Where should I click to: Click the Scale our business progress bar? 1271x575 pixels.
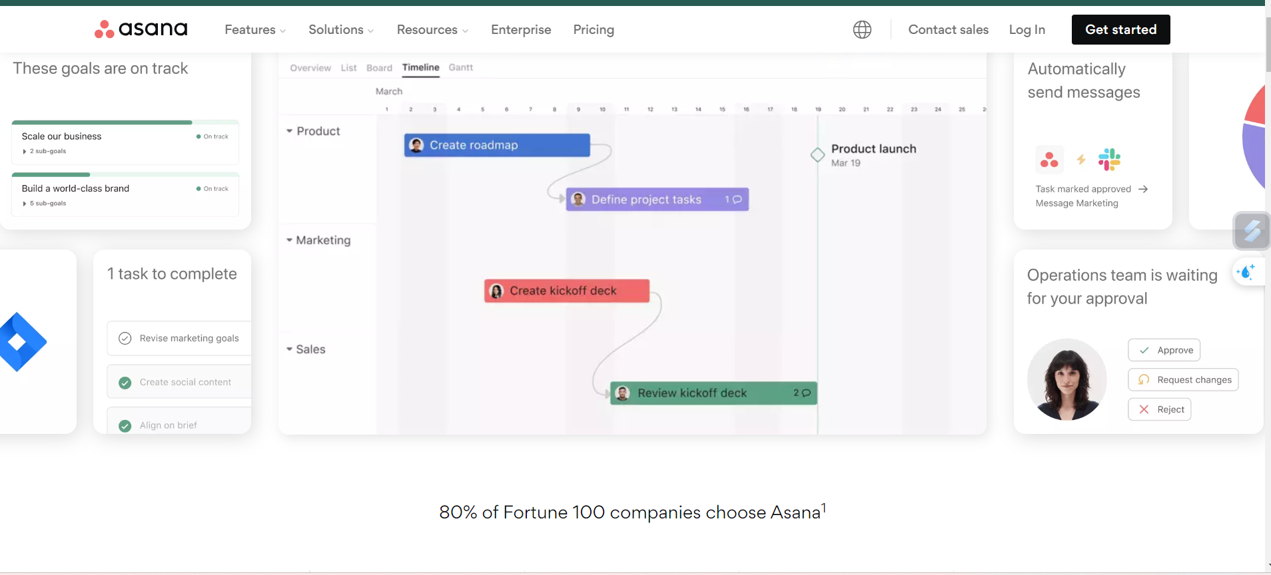coord(125,122)
